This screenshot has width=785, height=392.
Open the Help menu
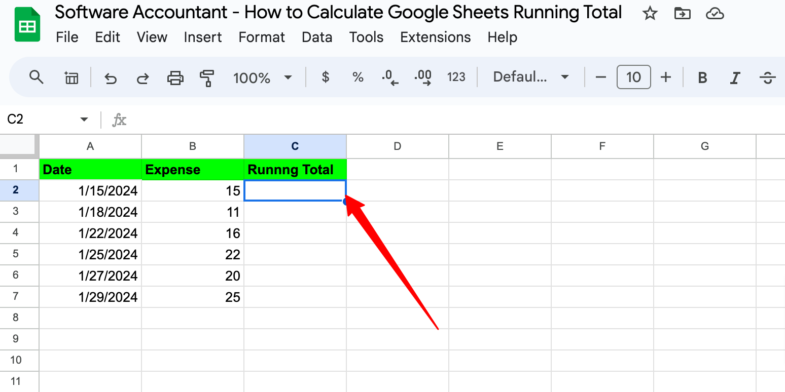click(503, 37)
